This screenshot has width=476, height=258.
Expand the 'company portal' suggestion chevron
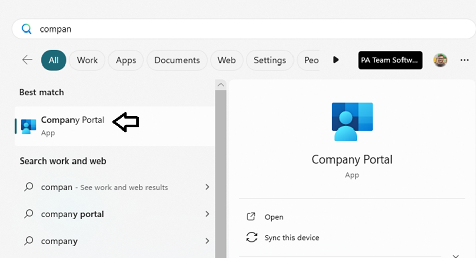207,214
